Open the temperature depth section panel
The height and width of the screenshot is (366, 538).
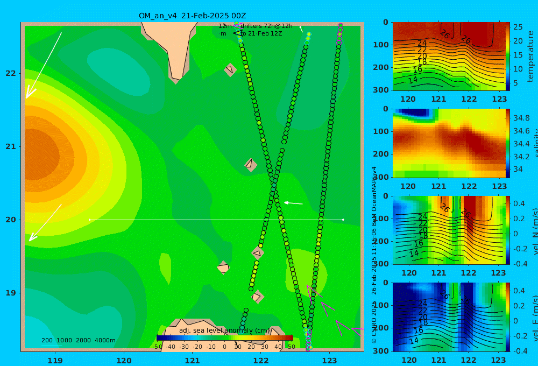tap(449, 57)
